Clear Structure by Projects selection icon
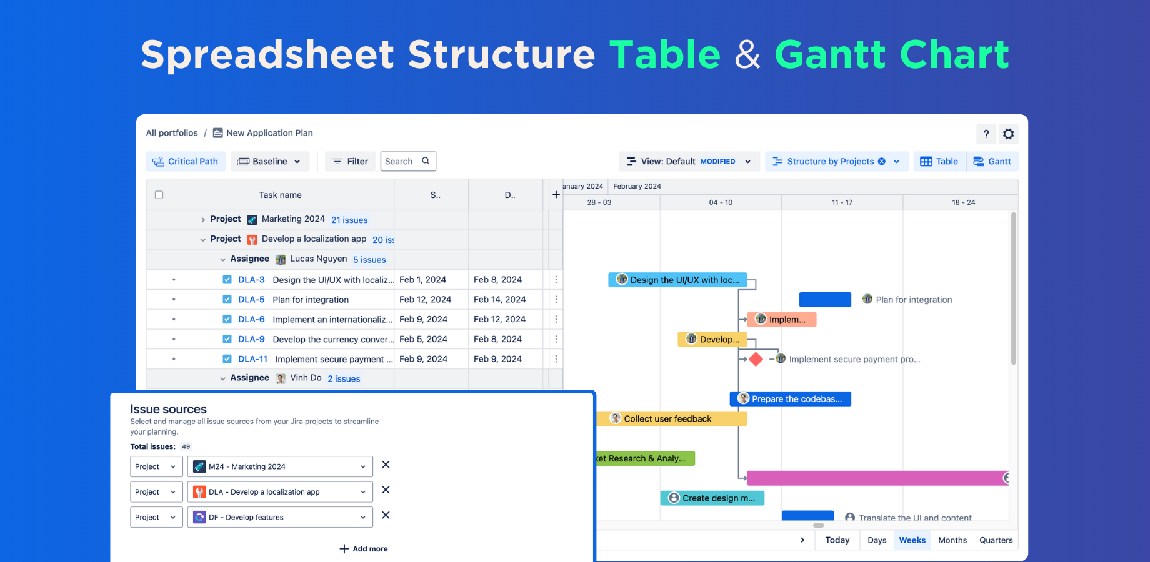 (x=881, y=161)
